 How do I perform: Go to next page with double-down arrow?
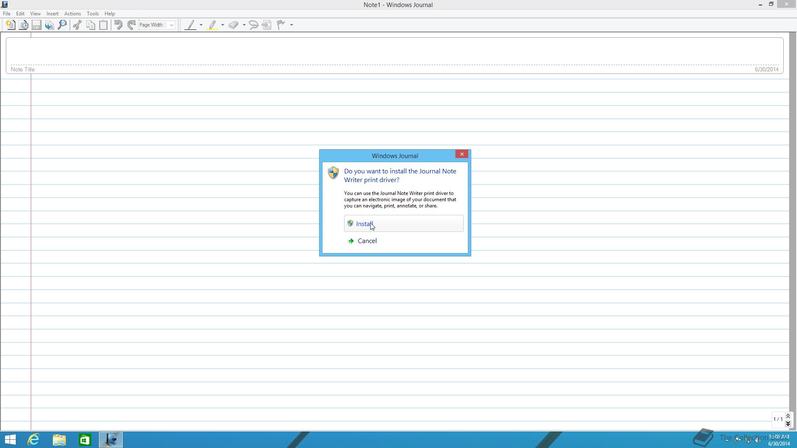(788, 424)
